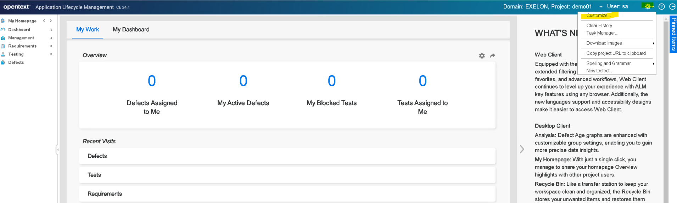The image size is (677, 203).
Task: Open Defects Assigned to Me count
Action: [x=152, y=81]
